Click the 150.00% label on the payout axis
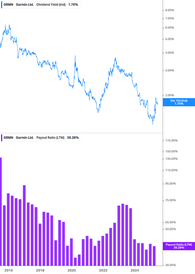Image resolution: width=195 pixels, height=274 pixels. tap(171, 152)
